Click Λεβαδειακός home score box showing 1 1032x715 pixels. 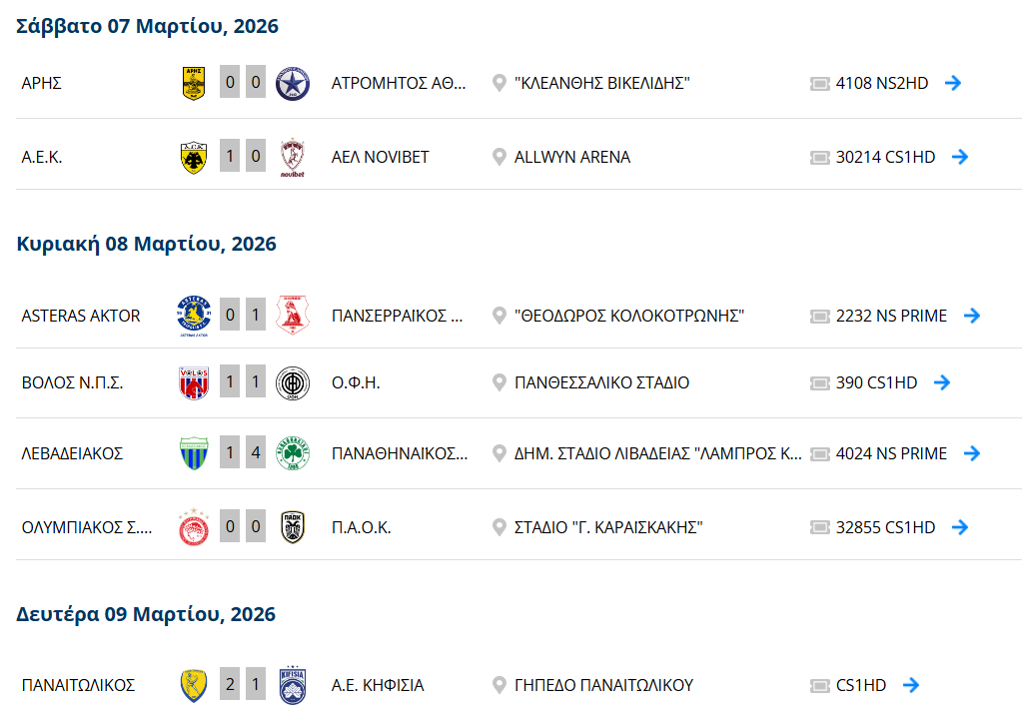point(230,453)
